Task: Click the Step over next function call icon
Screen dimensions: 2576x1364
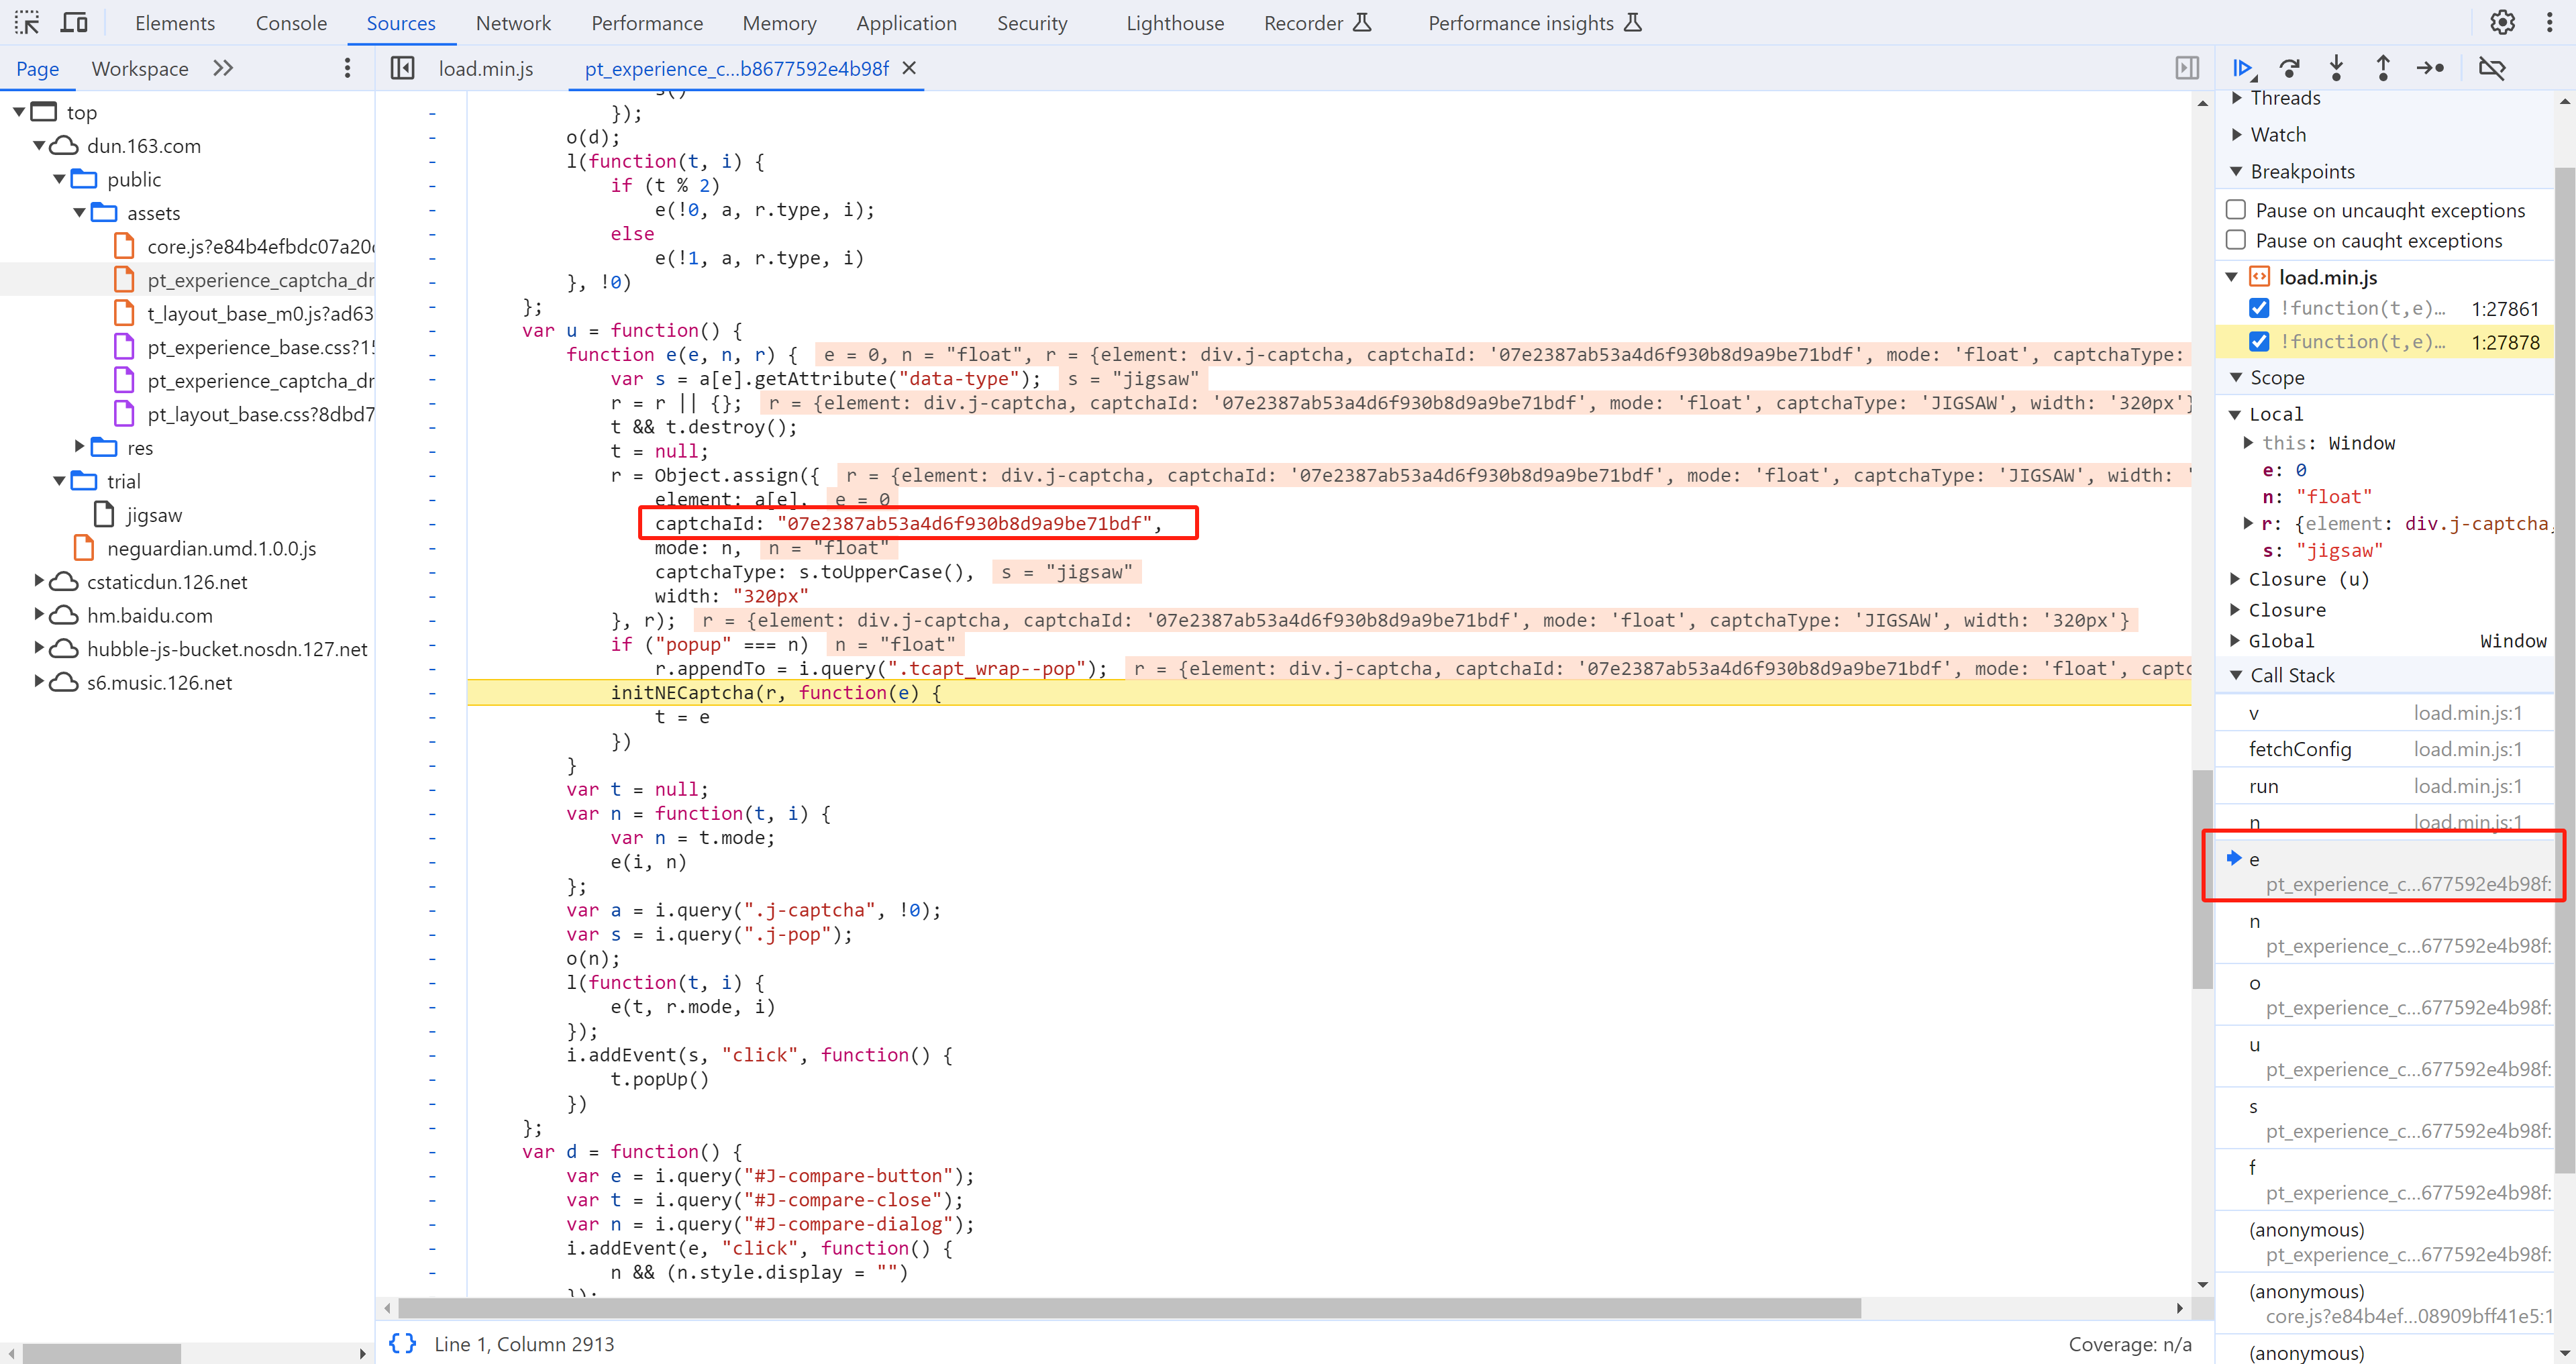Action: tap(2289, 68)
